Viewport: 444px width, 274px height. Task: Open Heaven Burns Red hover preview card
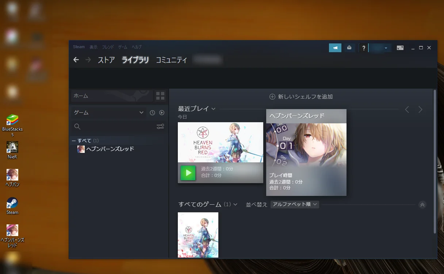pos(306,152)
